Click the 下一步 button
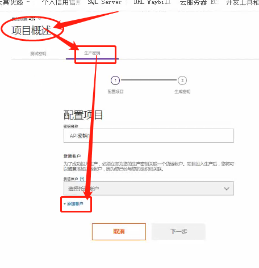 pyautogui.click(x=178, y=232)
